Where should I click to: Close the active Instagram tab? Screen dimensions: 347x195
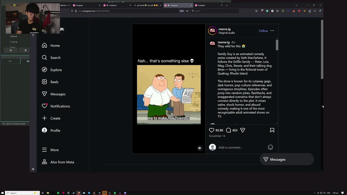[x=191, y=5]
